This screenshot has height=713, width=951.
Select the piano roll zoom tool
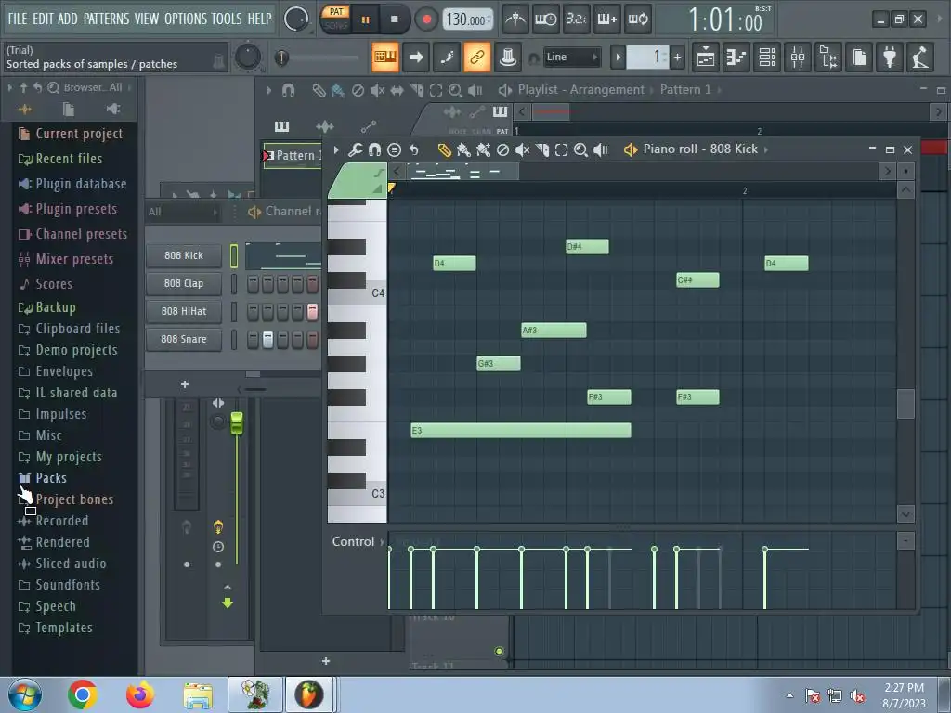[580, 149]
